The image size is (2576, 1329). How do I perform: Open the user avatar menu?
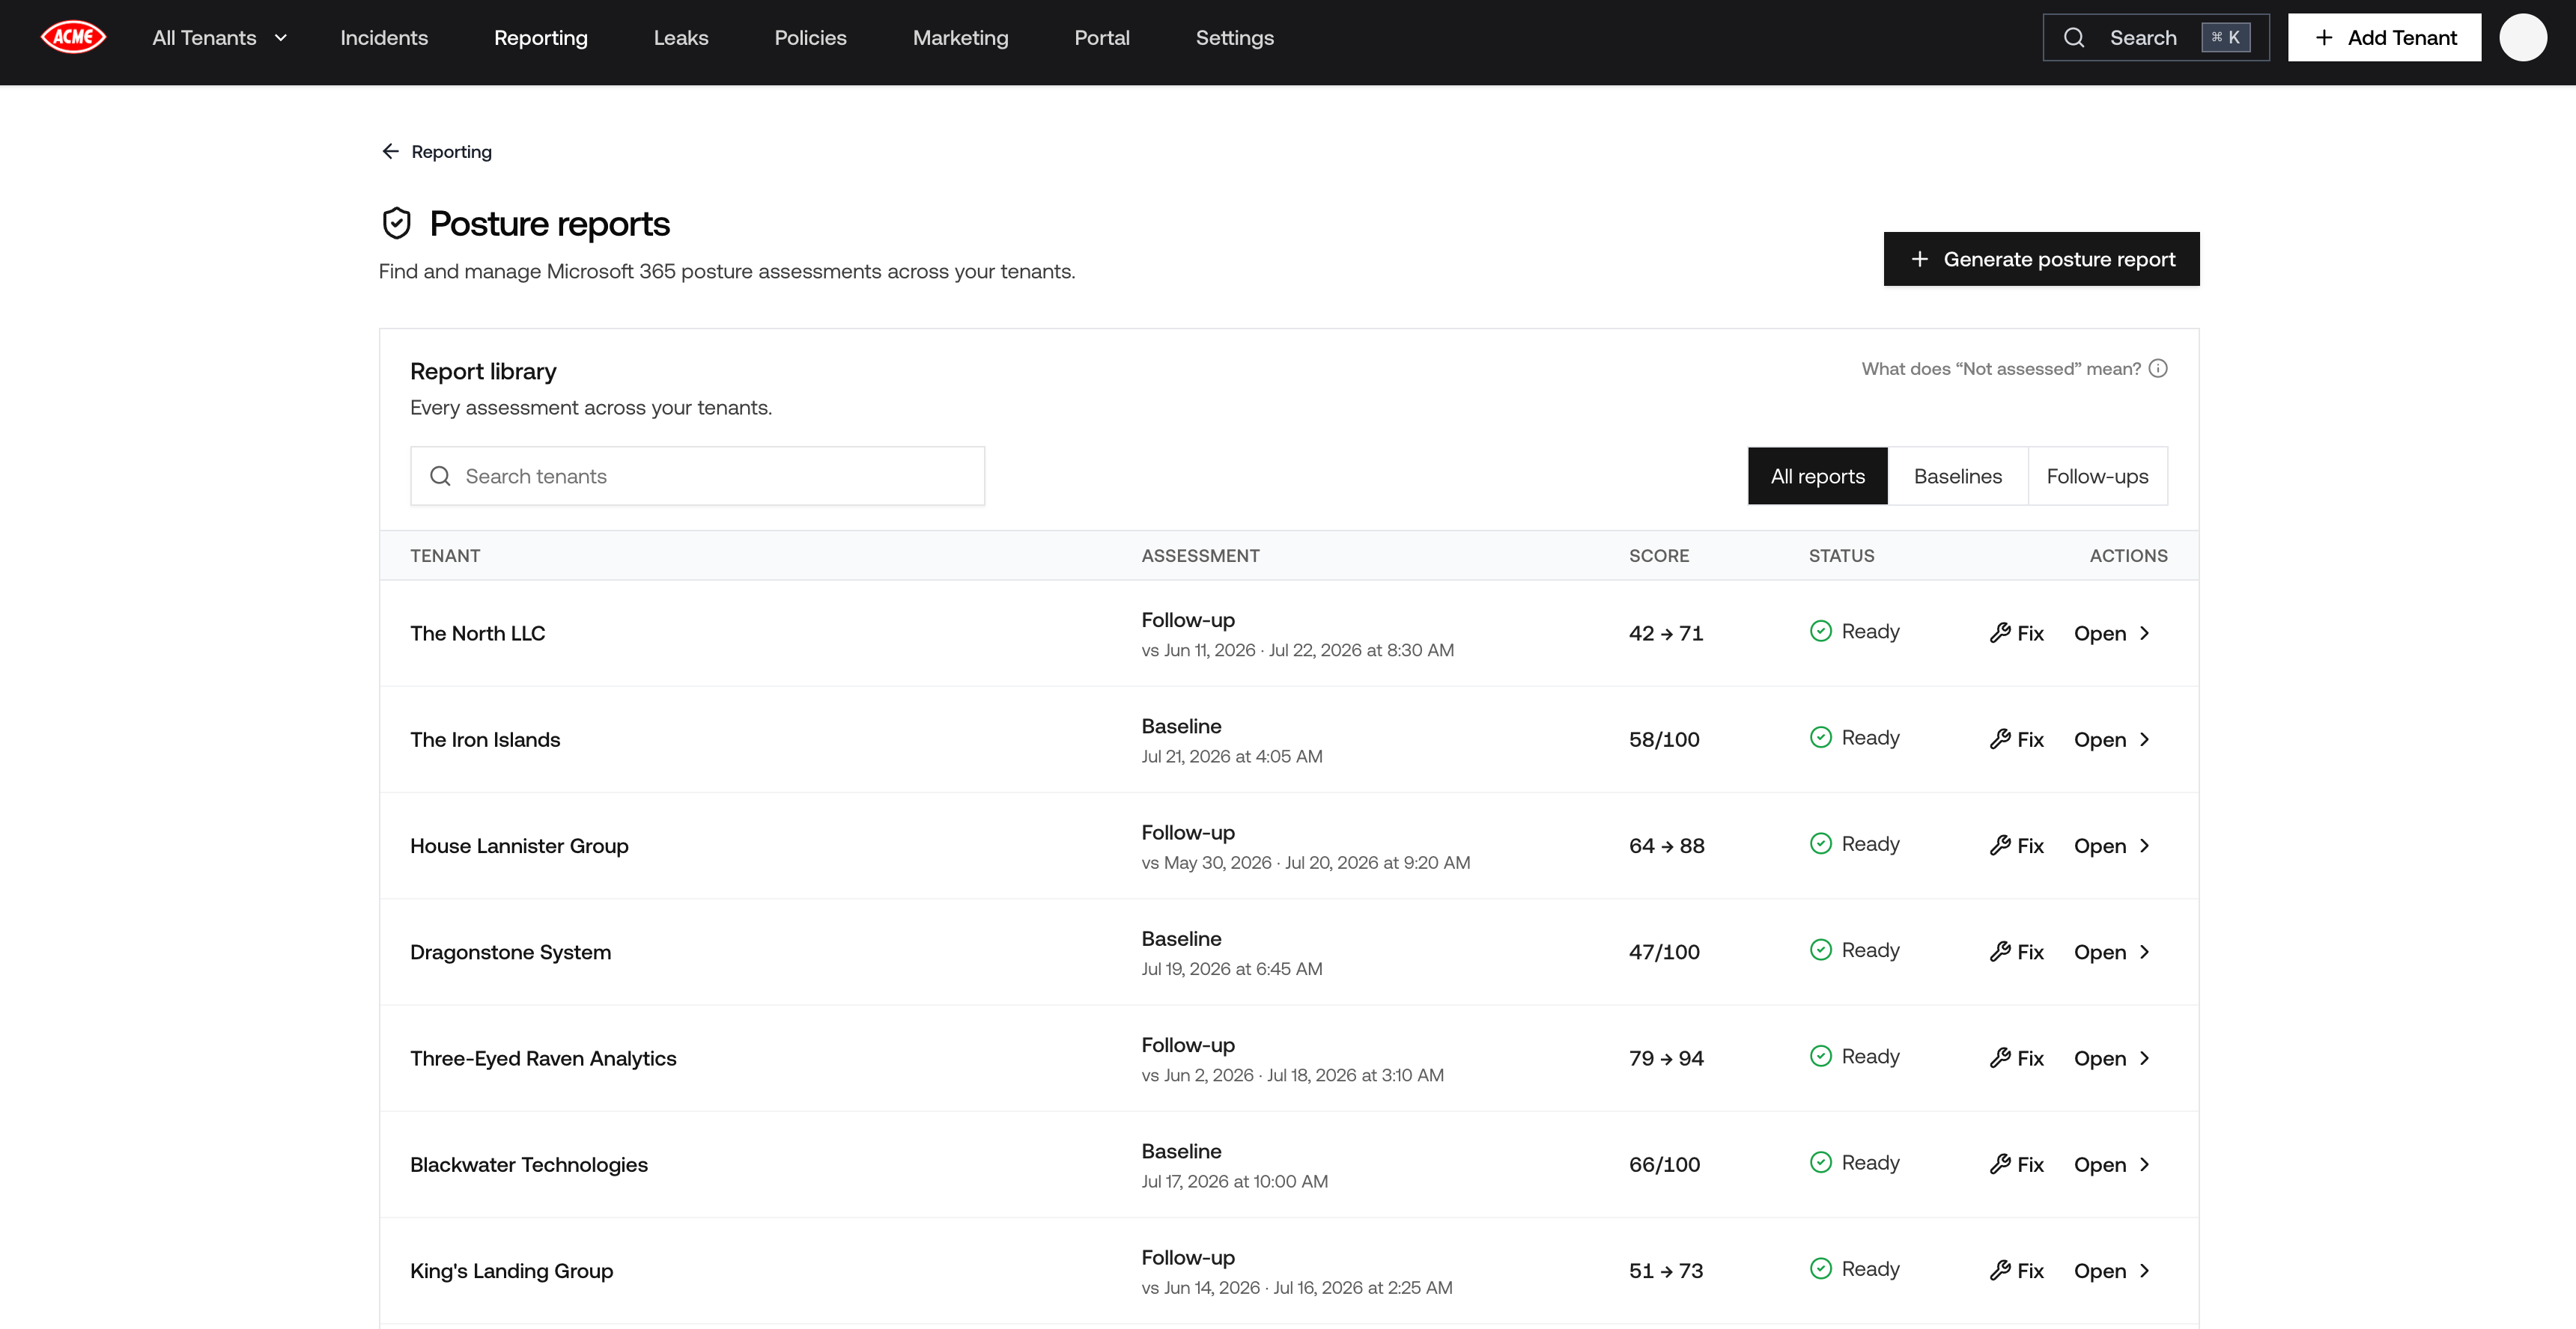coord(2523,37)
